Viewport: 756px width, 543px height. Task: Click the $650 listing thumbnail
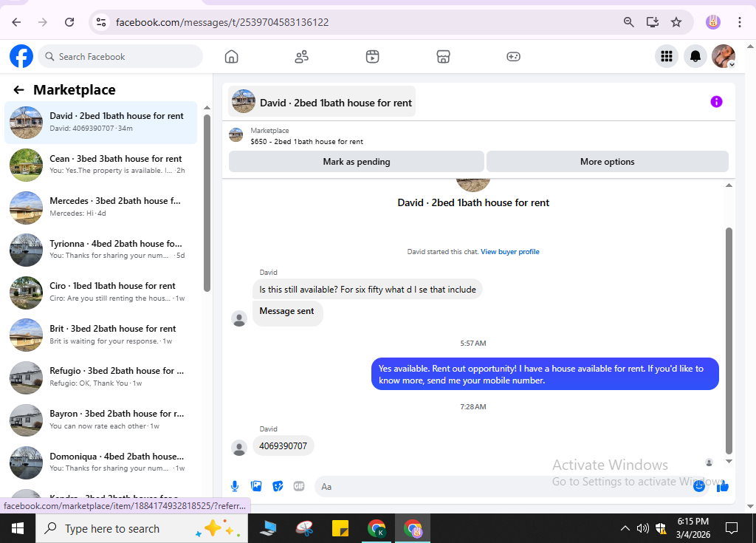click(236, 135)
